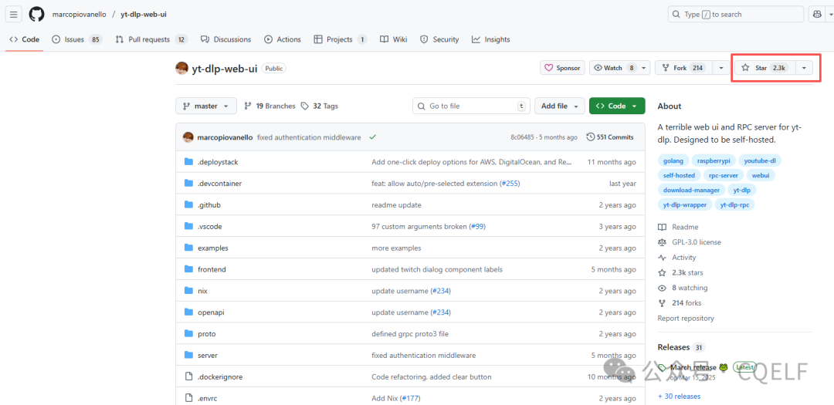Open the Copilot icon in header
Viewport: 834px width, 405px height.
(819, 14)
